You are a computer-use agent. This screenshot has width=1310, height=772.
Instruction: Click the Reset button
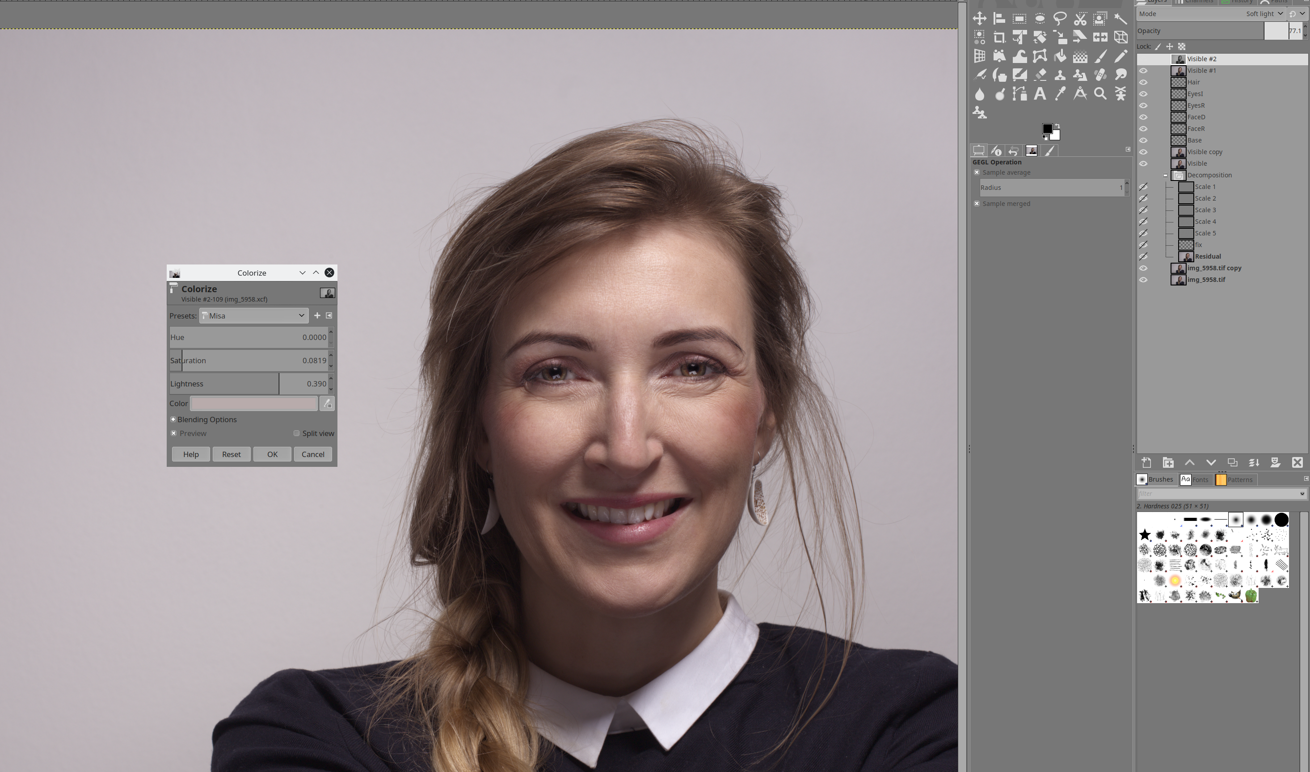(231, 454)
